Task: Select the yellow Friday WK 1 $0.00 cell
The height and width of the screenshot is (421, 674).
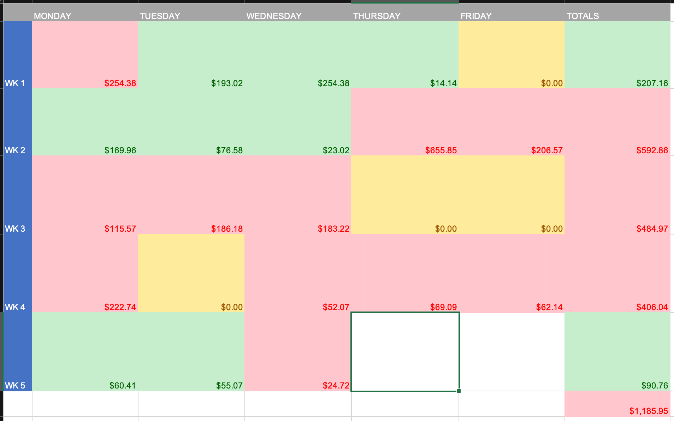Action: [x=511, y=55]
